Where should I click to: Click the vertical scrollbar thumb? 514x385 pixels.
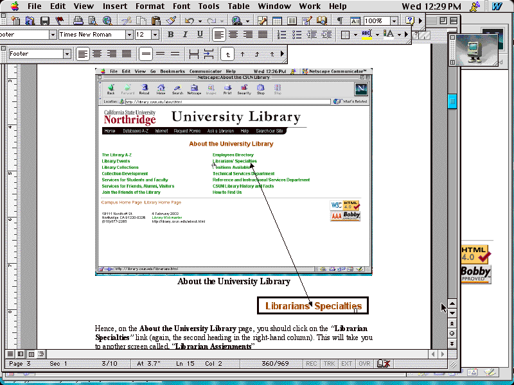coord(452,101)
